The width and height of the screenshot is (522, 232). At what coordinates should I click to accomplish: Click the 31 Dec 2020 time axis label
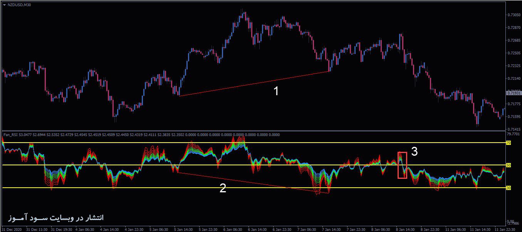coord(12,228)
